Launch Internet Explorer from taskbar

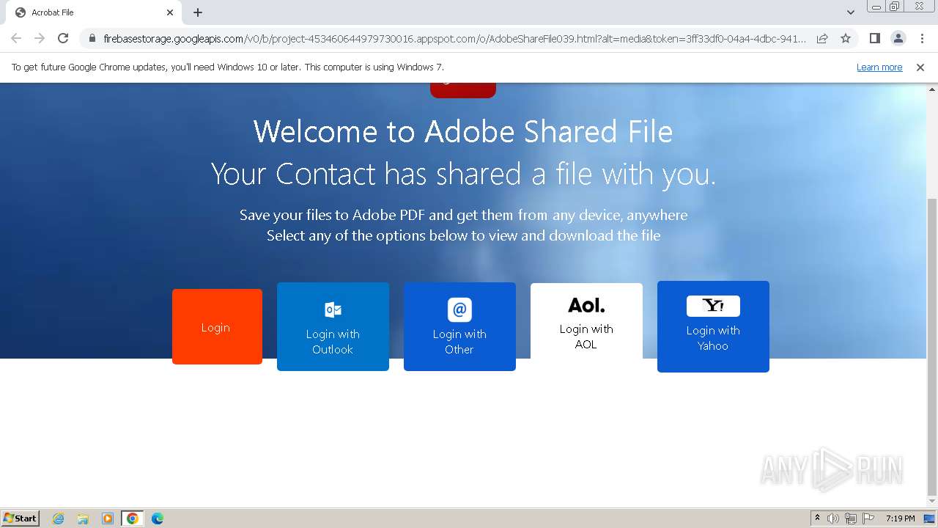point(58,518)
